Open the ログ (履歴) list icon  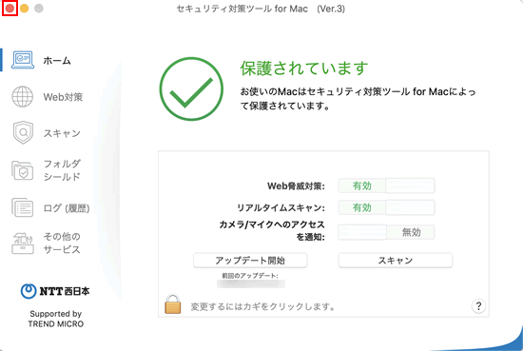[x=23, y=207]
